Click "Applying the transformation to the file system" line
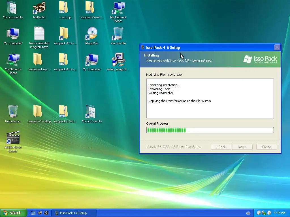The height and width of the screenshot is (217, 290). (180, 101)
